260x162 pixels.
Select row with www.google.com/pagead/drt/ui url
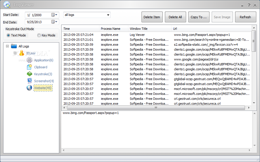[157, 59]
